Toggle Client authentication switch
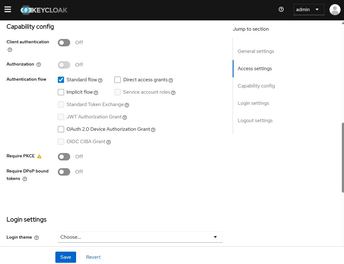Viewport: 344px width, 264px height. [x=64, y=43]
